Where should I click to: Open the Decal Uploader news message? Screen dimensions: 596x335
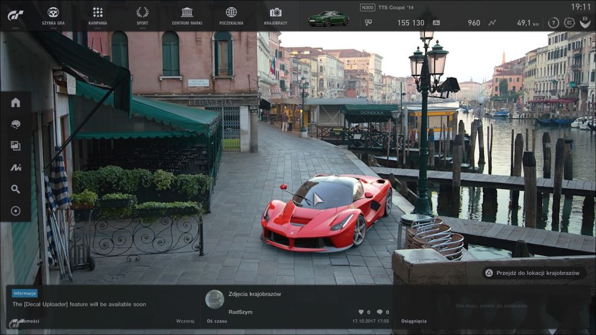click(x=79, y=304)
